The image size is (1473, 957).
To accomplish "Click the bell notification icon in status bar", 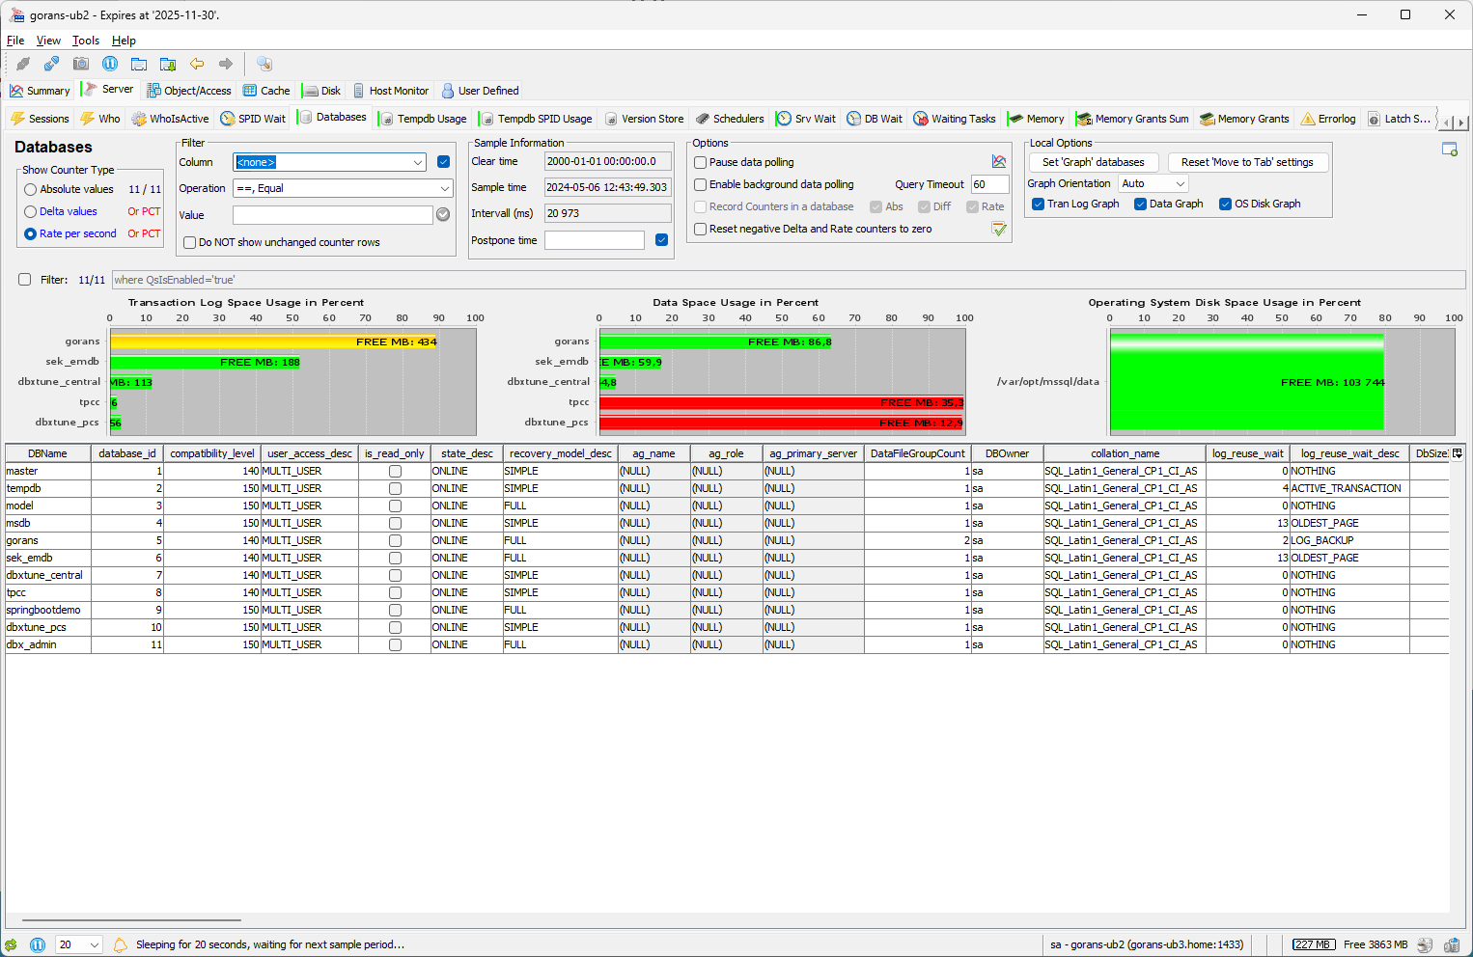I will coord(121,945).
